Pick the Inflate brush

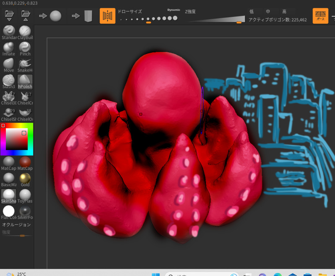[x=9, y=48]
